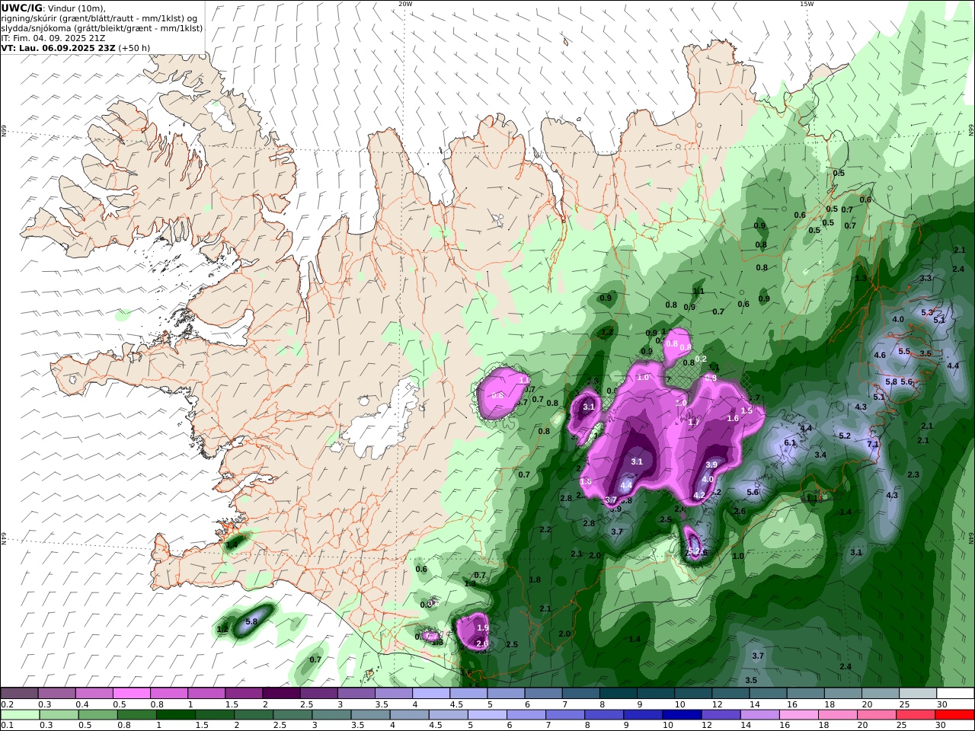The image size is (975, 731).
Task: Click the darkest green 1 swatch in bottom legend row
Action: coord(175,715)
